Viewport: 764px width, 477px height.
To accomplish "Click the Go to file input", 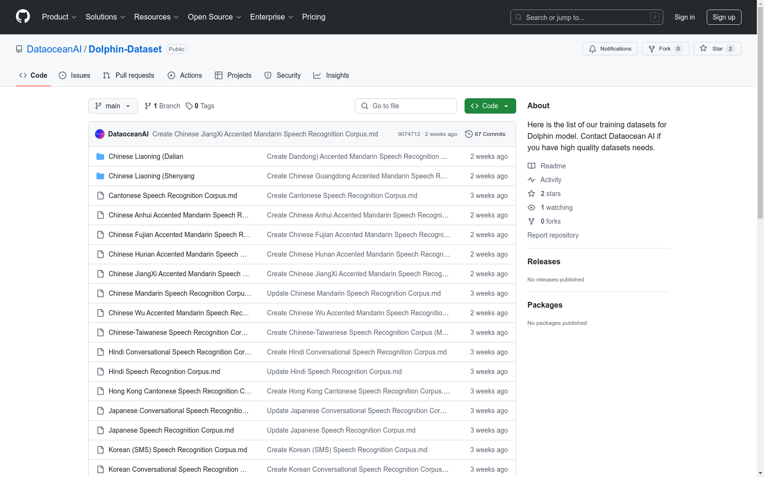I will (x=406, y=106).
